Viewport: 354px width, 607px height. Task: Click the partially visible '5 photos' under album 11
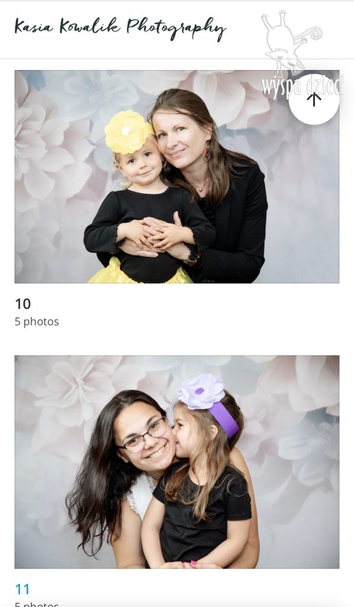pos(37,604)
